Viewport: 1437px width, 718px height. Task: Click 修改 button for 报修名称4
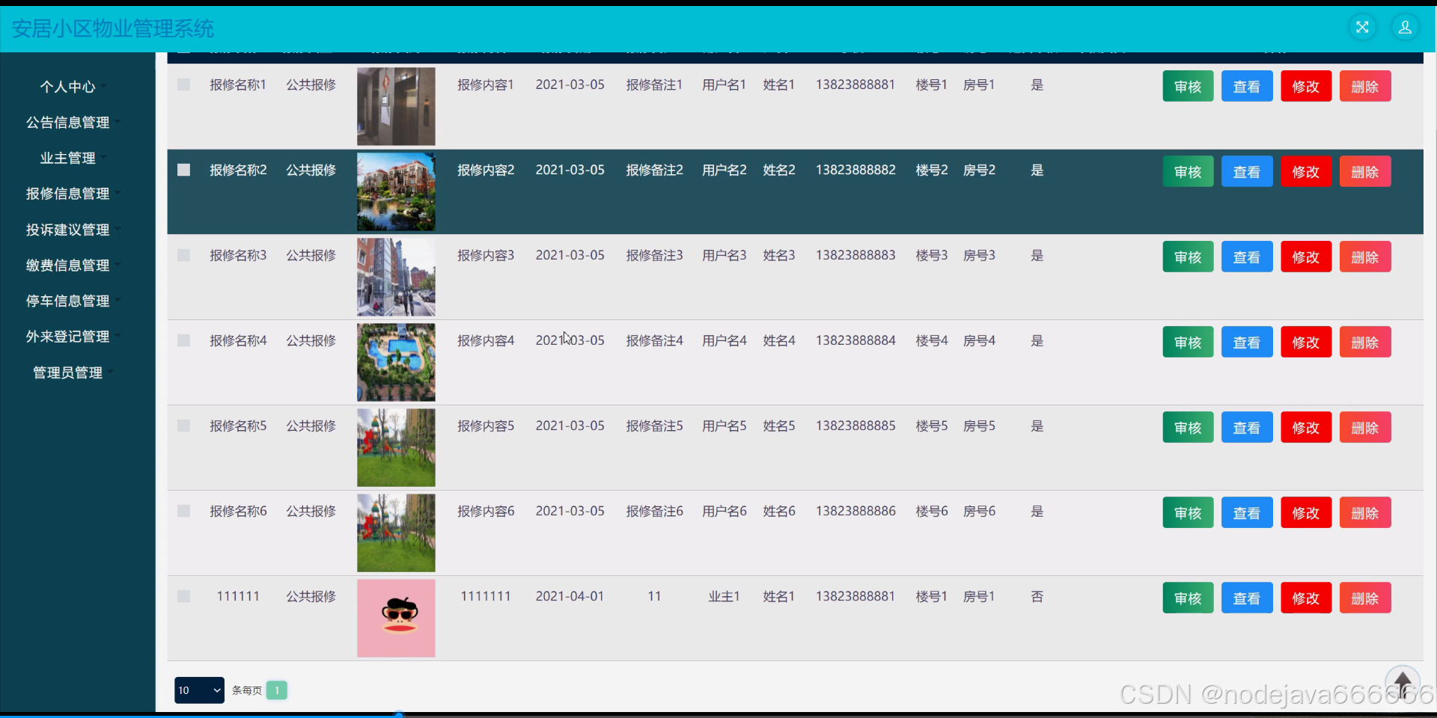click(x=1306, y=342)
